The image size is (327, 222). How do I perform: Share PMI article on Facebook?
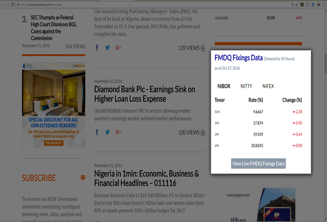click(x=97, y=48)
